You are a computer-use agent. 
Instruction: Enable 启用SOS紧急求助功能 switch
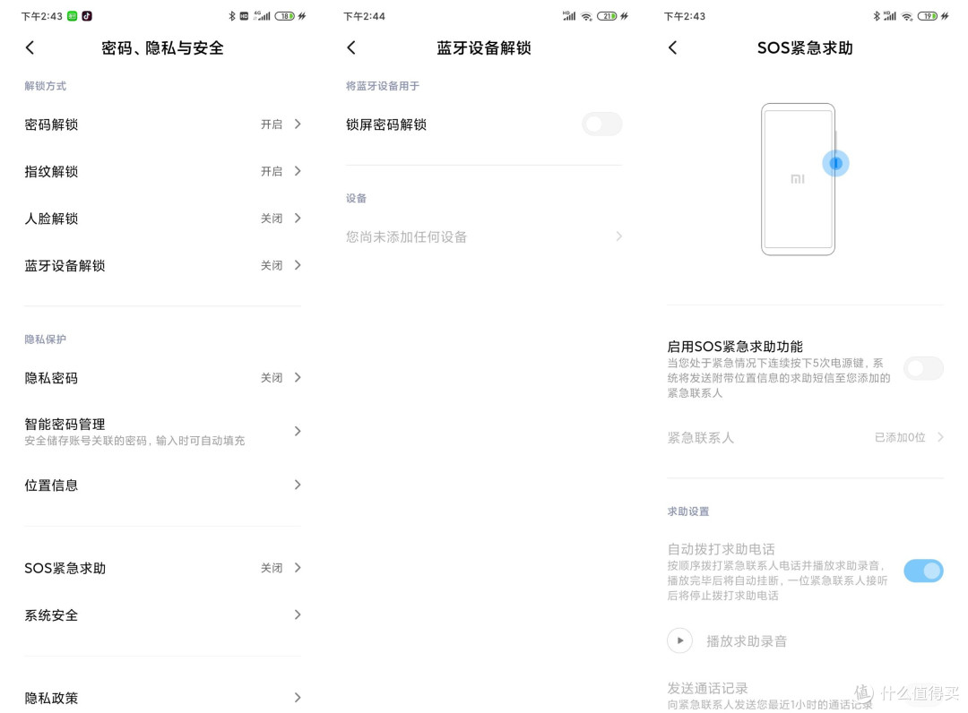point(923,369)
